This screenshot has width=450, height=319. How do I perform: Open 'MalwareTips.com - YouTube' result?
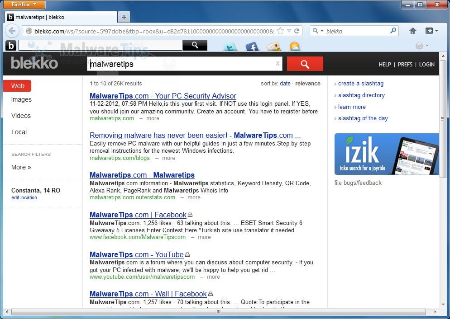tap(137, 254)
